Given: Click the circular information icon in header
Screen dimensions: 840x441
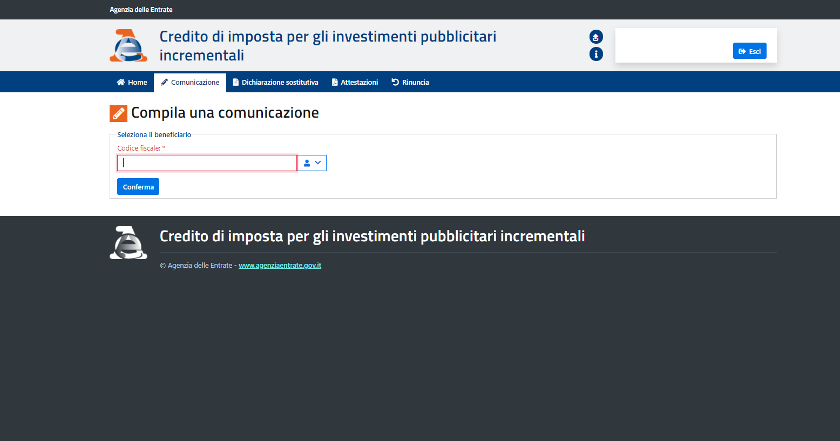Looking at the screenshot, I should [596, 54].
